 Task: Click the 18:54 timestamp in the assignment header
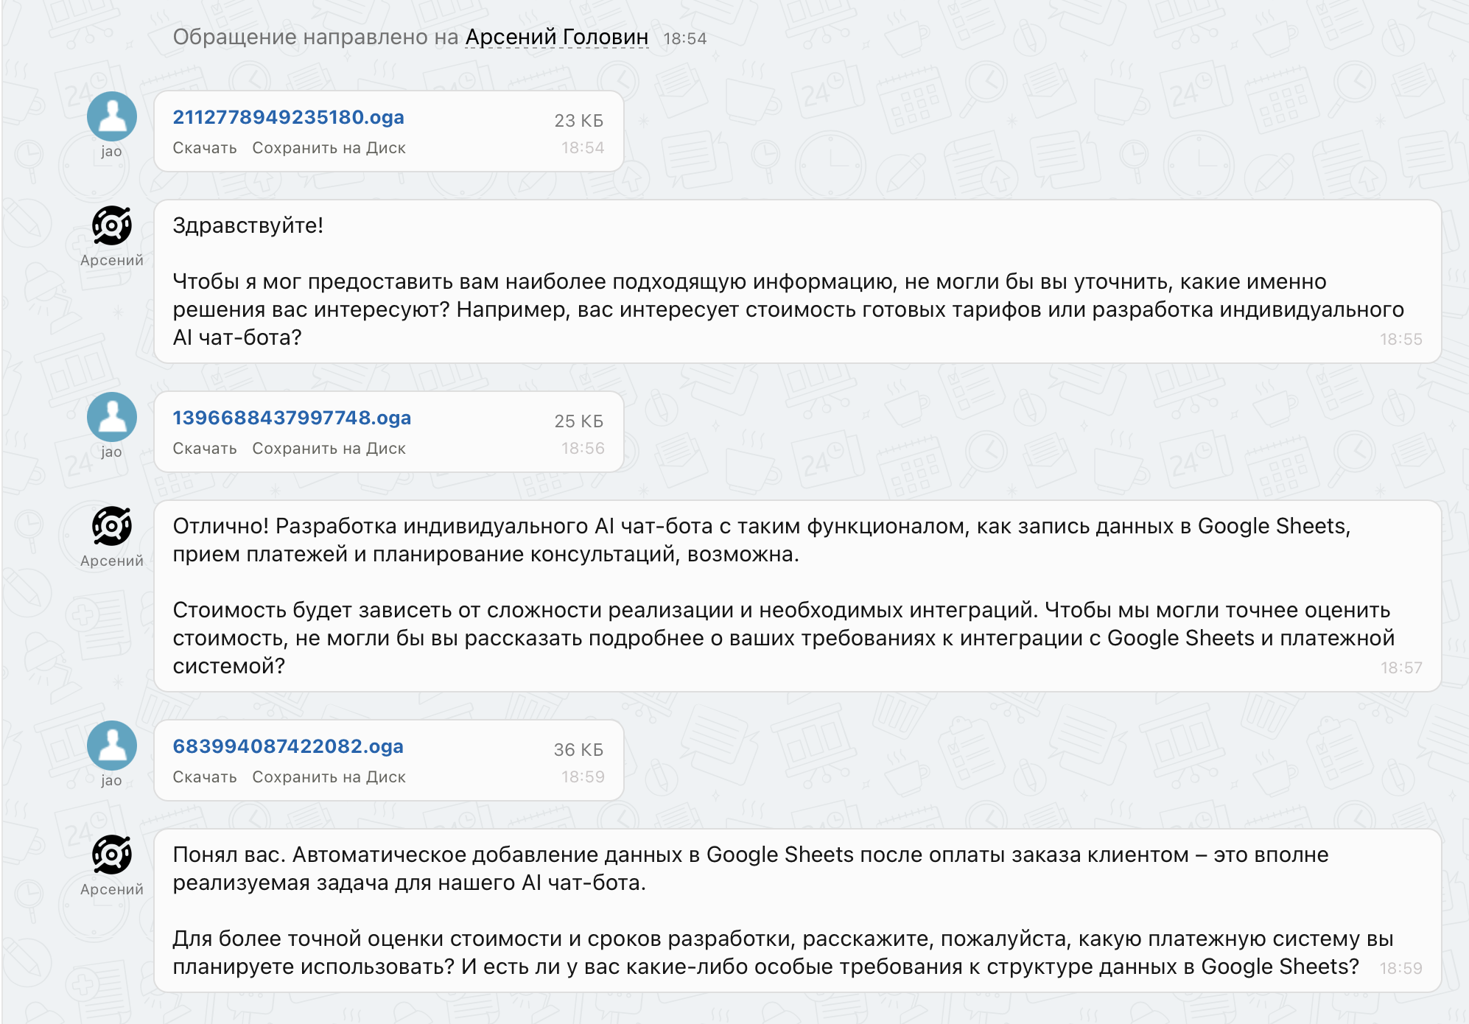[684, 38]
